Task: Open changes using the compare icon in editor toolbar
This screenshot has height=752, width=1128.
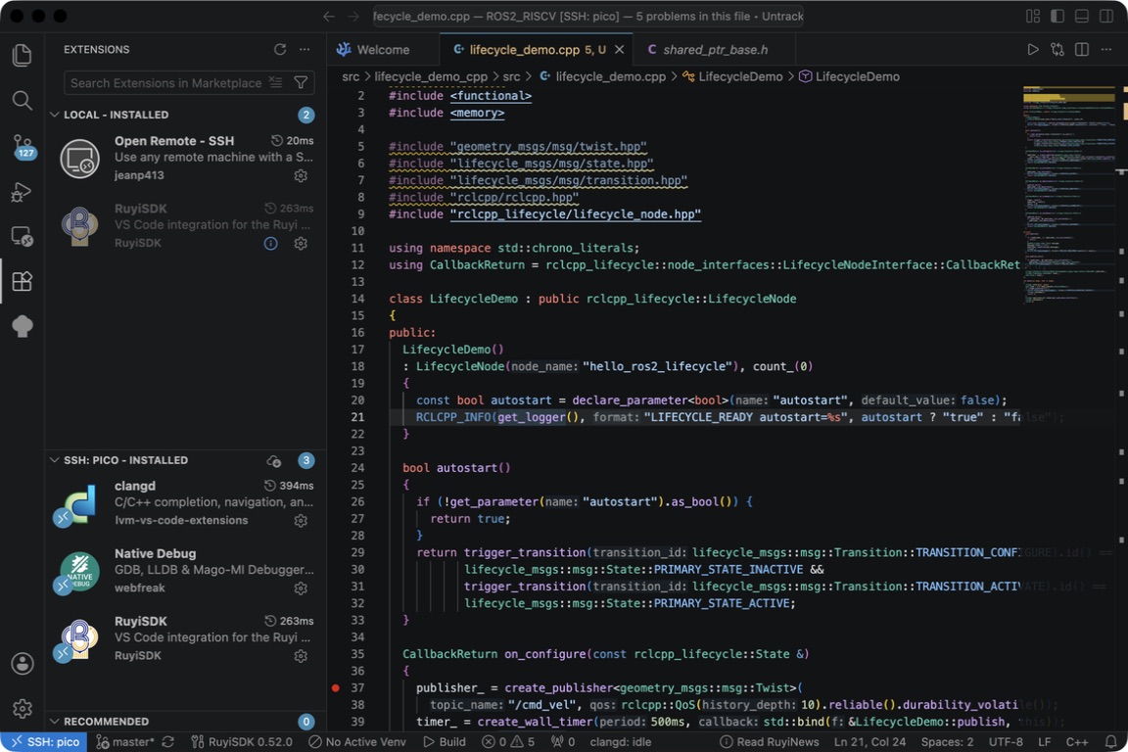Action: point(1057,50)
